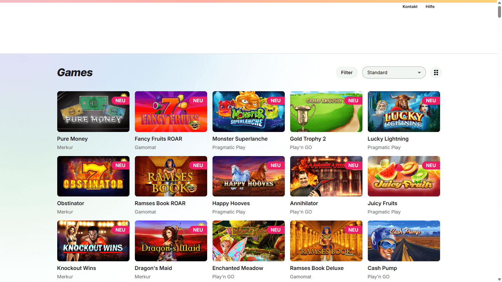Open the Obstinator slot
Screen dimensions: 502x282
tap(93, 176)
